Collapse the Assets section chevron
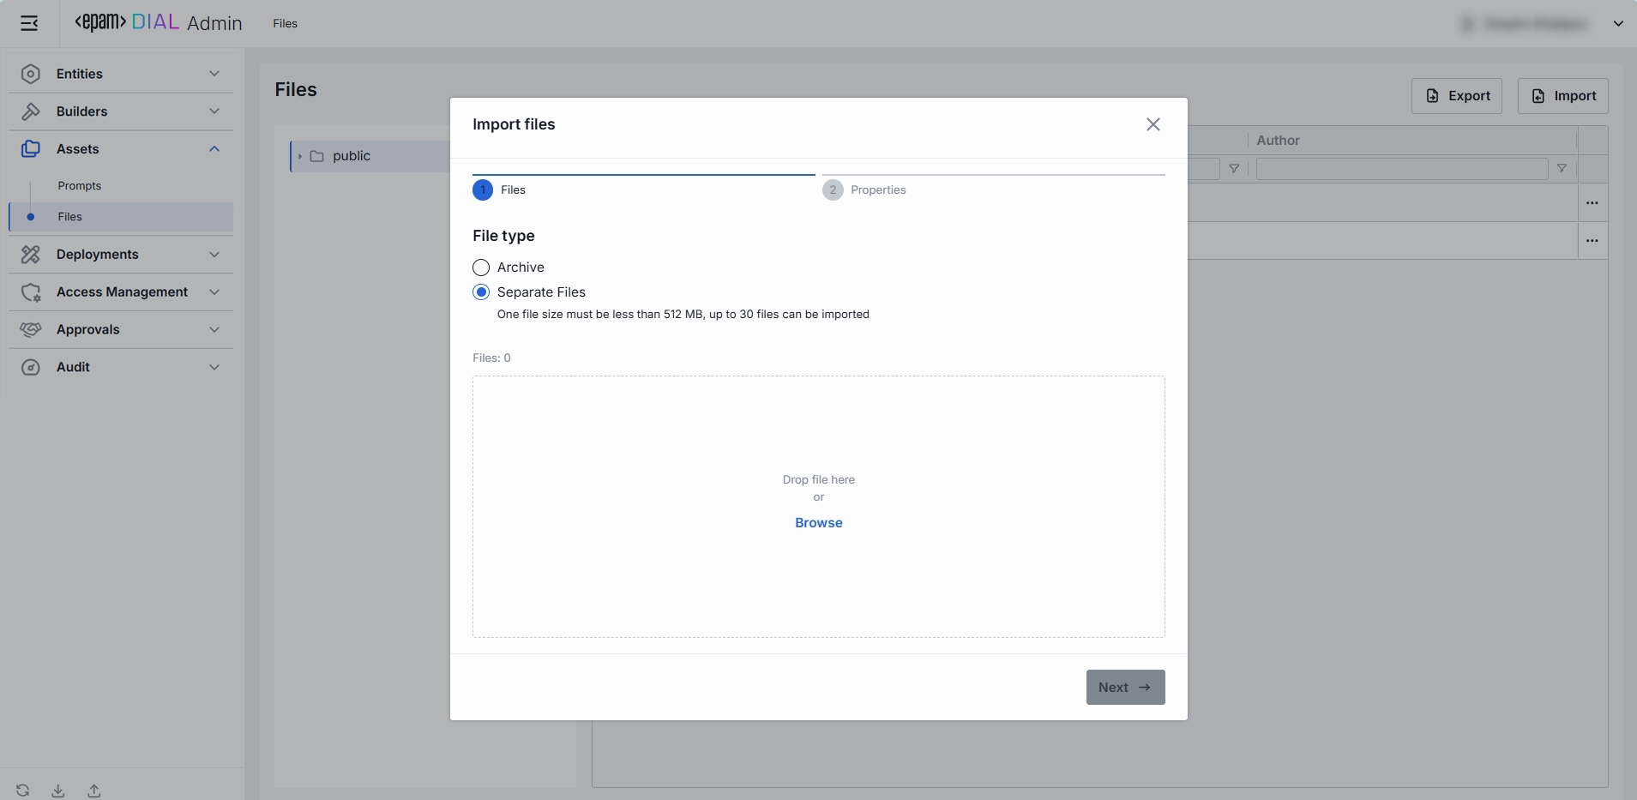The width and height of the screenshot is (1637, 800). (214, 149)
